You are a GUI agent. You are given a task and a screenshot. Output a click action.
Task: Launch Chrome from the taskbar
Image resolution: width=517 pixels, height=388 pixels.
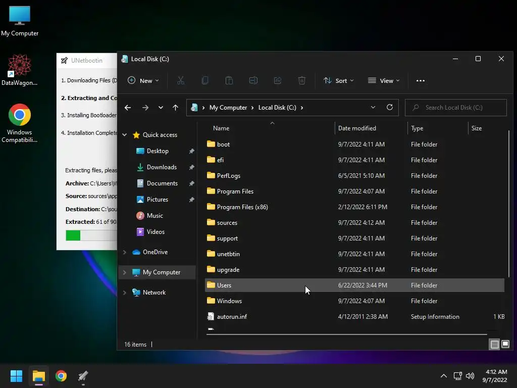(x=61, y=376)
